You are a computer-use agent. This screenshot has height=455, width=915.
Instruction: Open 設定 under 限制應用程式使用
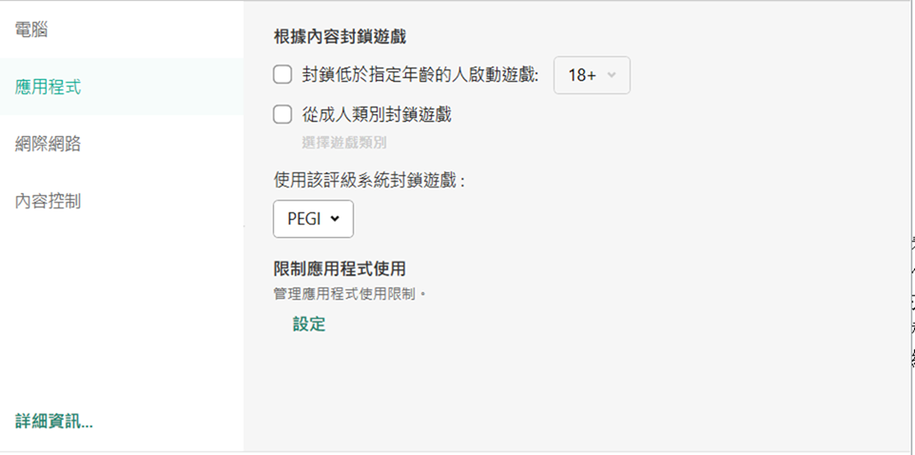tap(309, 324)
